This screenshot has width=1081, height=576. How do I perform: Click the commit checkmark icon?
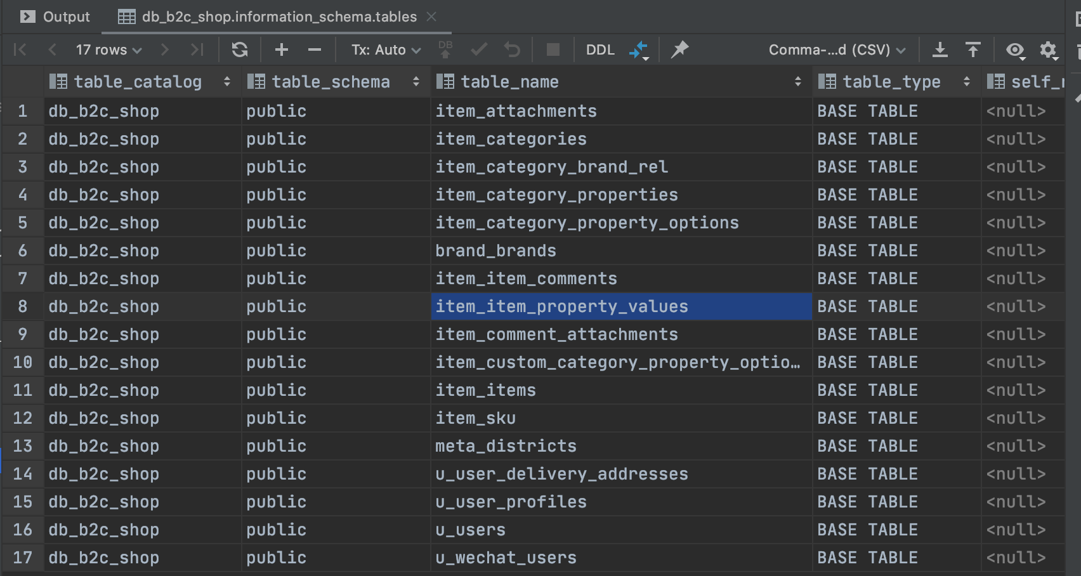coord(479,49)
